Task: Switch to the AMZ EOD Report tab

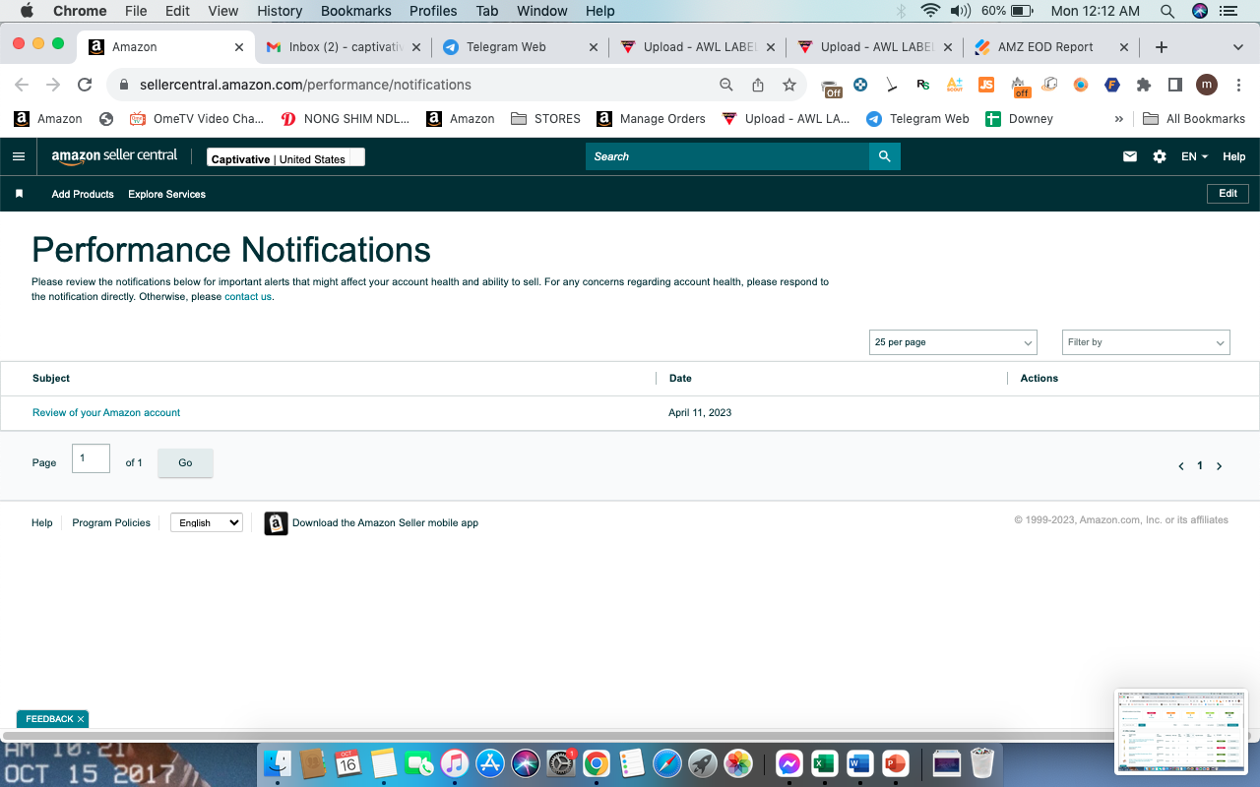Action: point(1051,47)
